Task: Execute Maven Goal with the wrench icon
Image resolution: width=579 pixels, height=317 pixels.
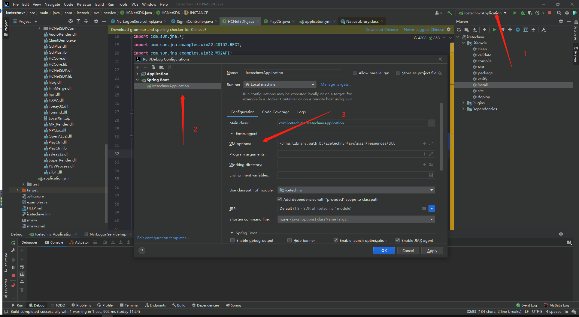Action: 544,30
